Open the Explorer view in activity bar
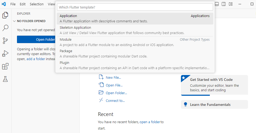The image size is (256, 133). click(5, 15)
